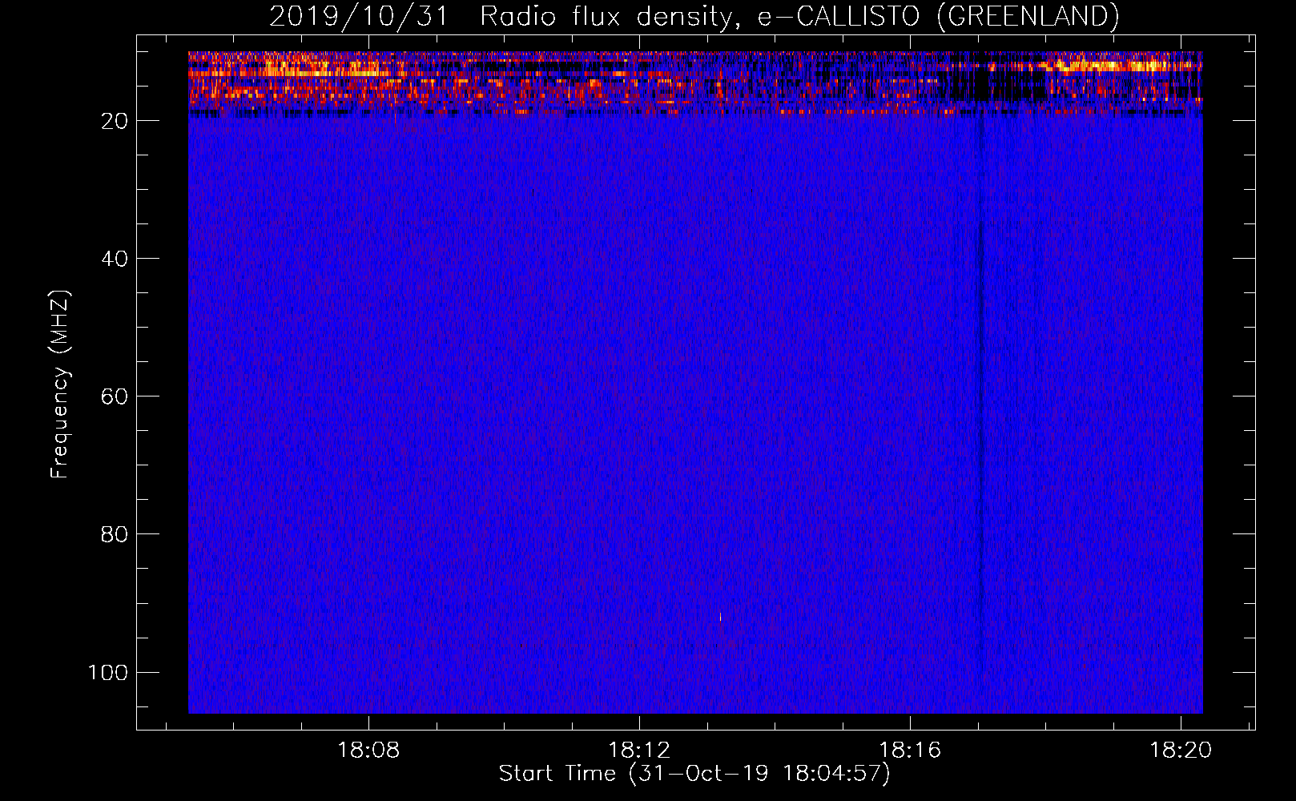Click the small white dot in the spectrogram near 18:13

[720, 617]
